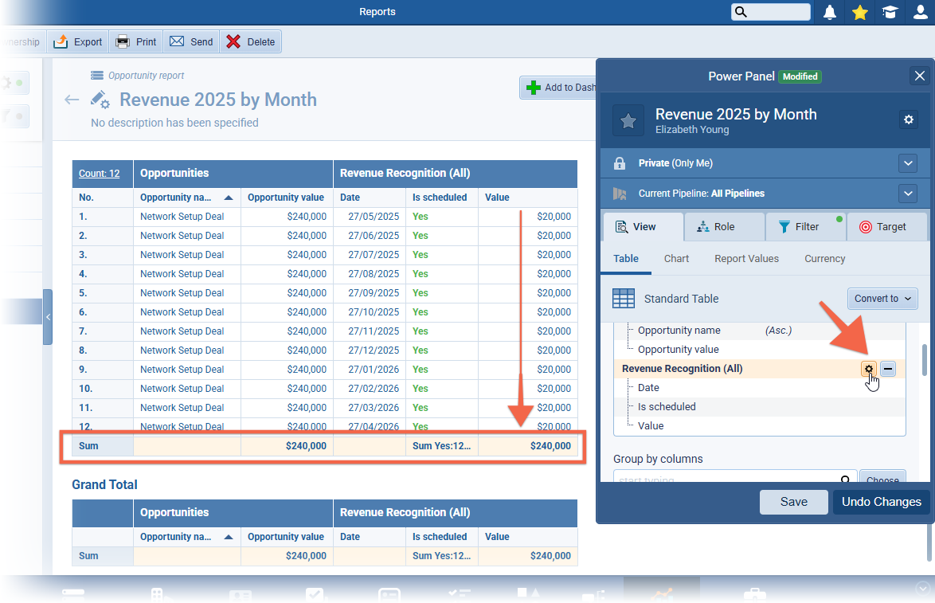Screen dimensions: 935x603
Task: Open the Convert to dropdown
Action: pos(882,299)
